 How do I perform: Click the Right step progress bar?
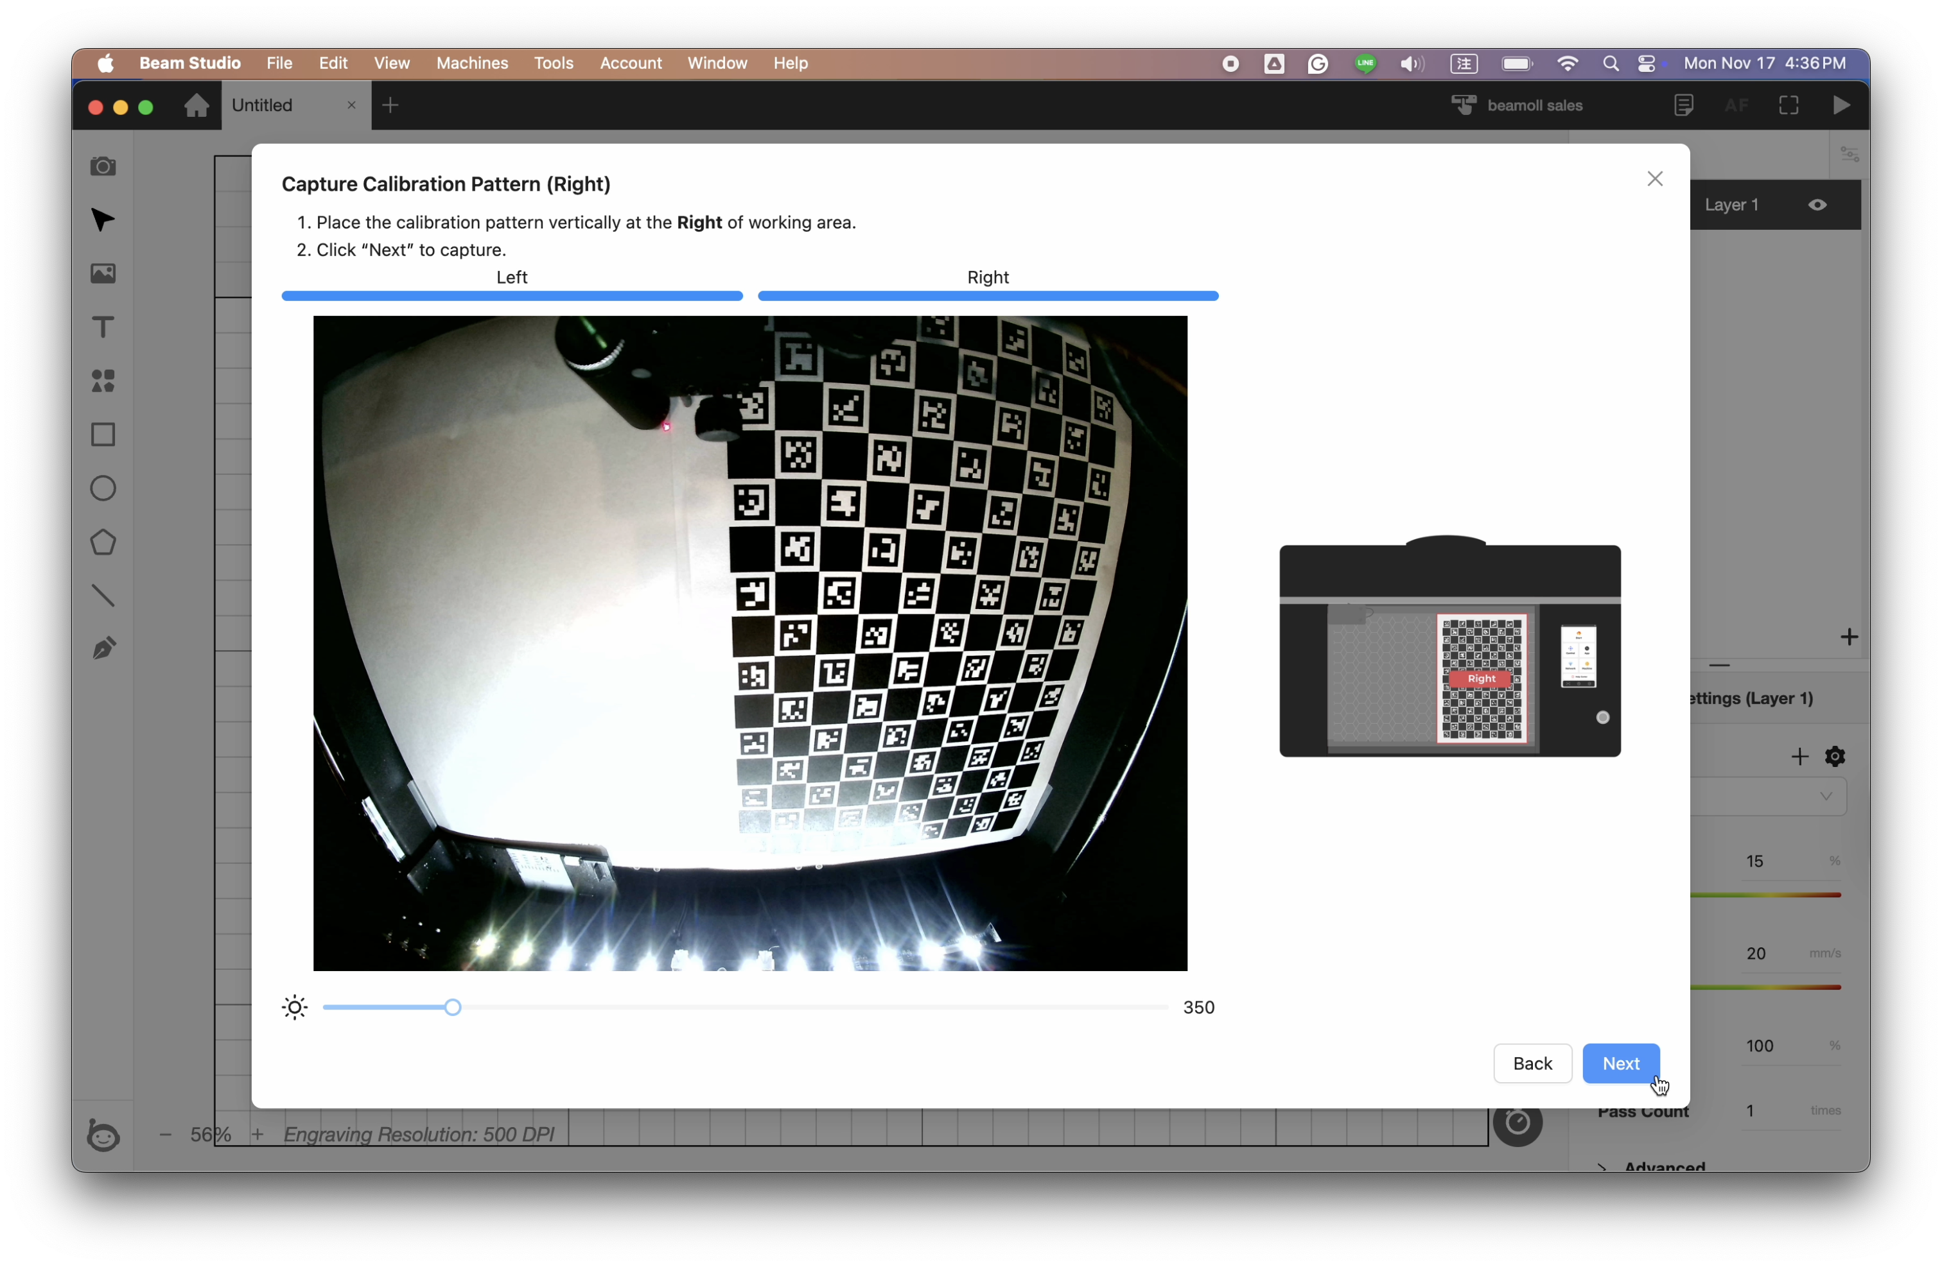point(988,296)
